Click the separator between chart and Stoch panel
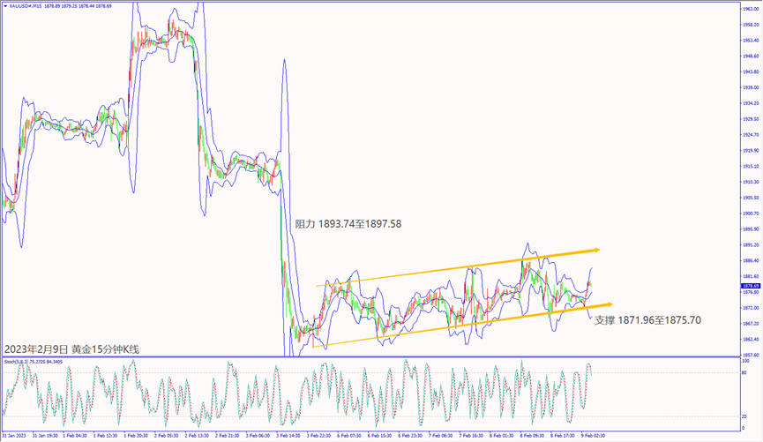 [370, 356]
